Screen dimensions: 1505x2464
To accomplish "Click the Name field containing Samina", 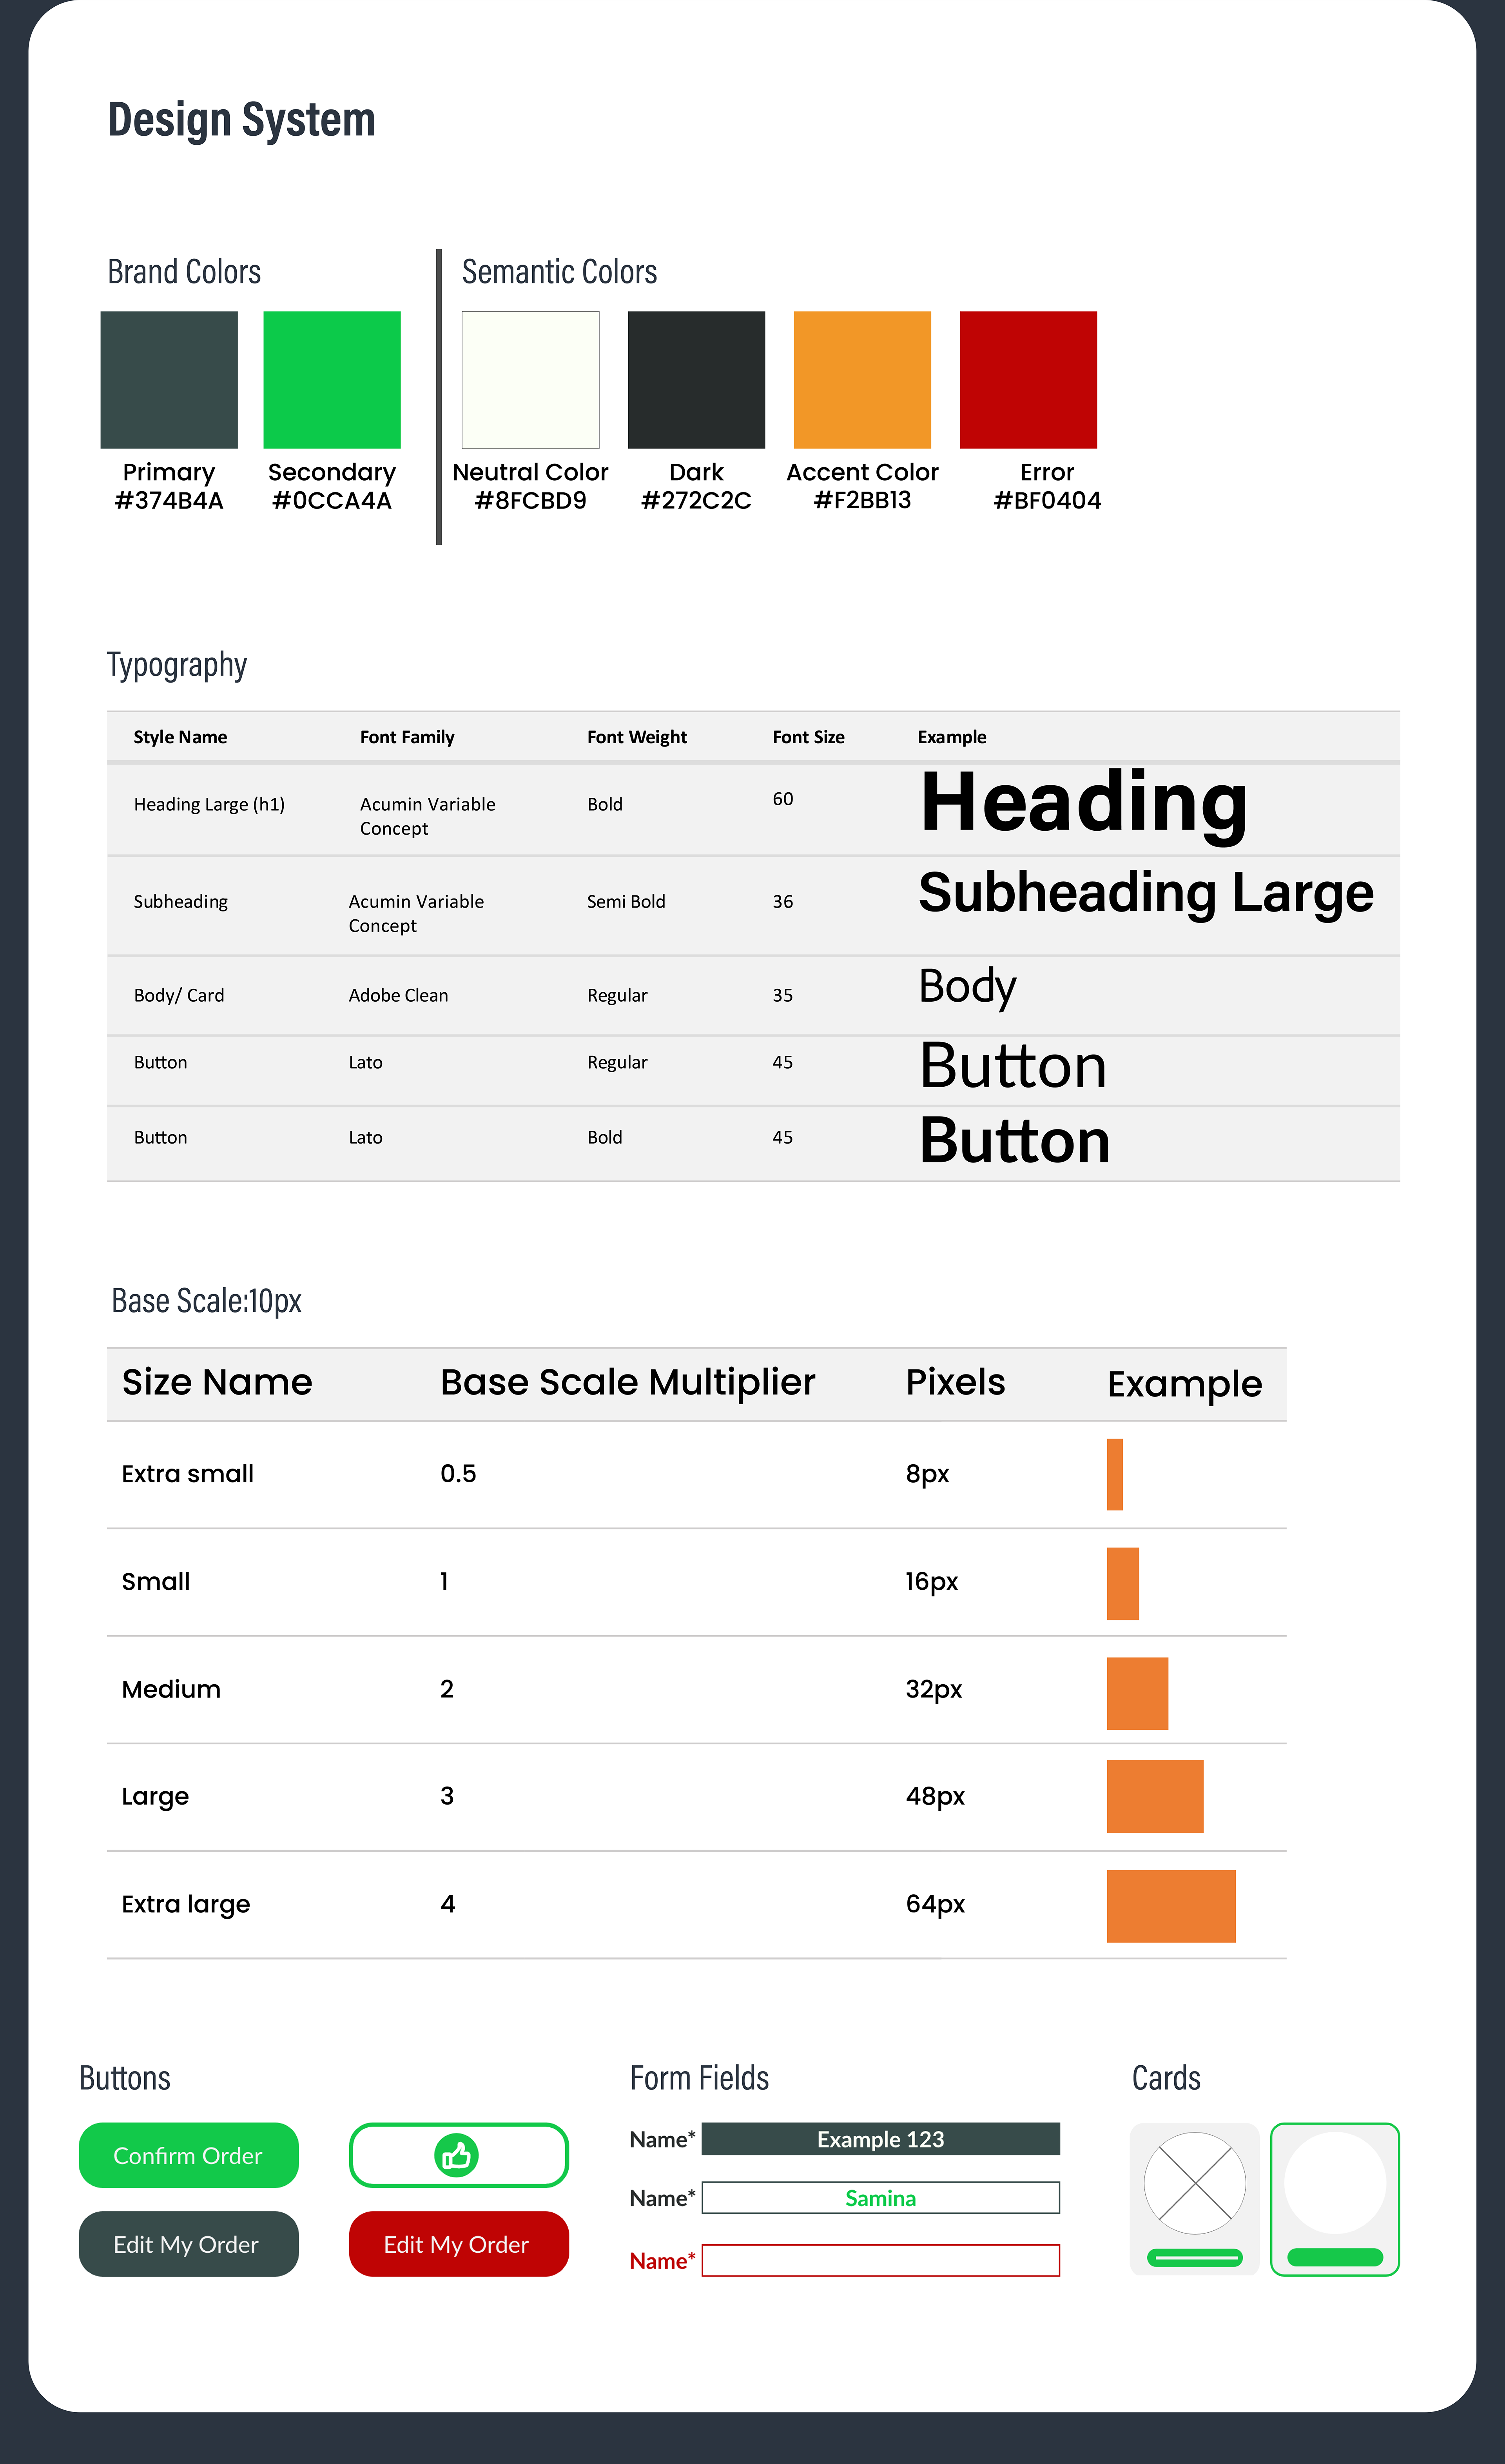I will coord(880,2198).
